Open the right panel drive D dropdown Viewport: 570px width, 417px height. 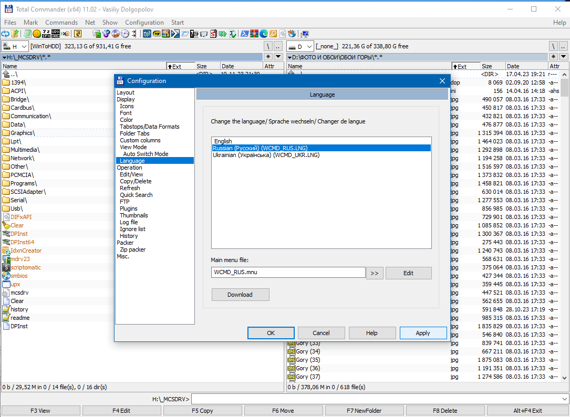tap(300, 46)
